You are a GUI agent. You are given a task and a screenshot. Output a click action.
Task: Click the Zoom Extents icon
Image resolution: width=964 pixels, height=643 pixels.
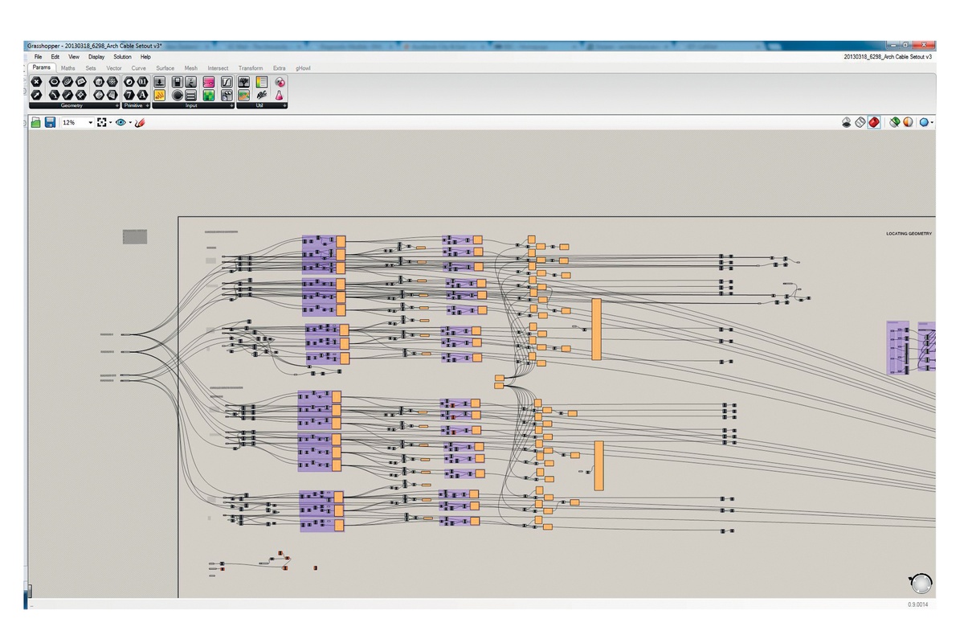(101, 122)
